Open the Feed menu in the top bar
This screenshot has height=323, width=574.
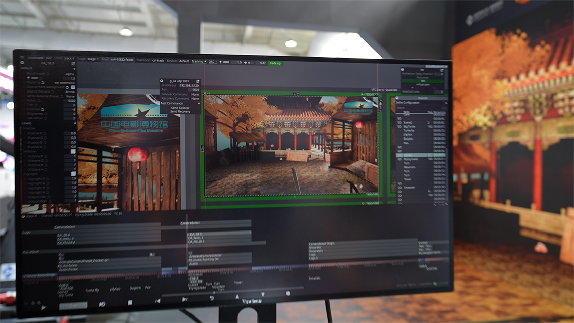click(x=118, y=59)
